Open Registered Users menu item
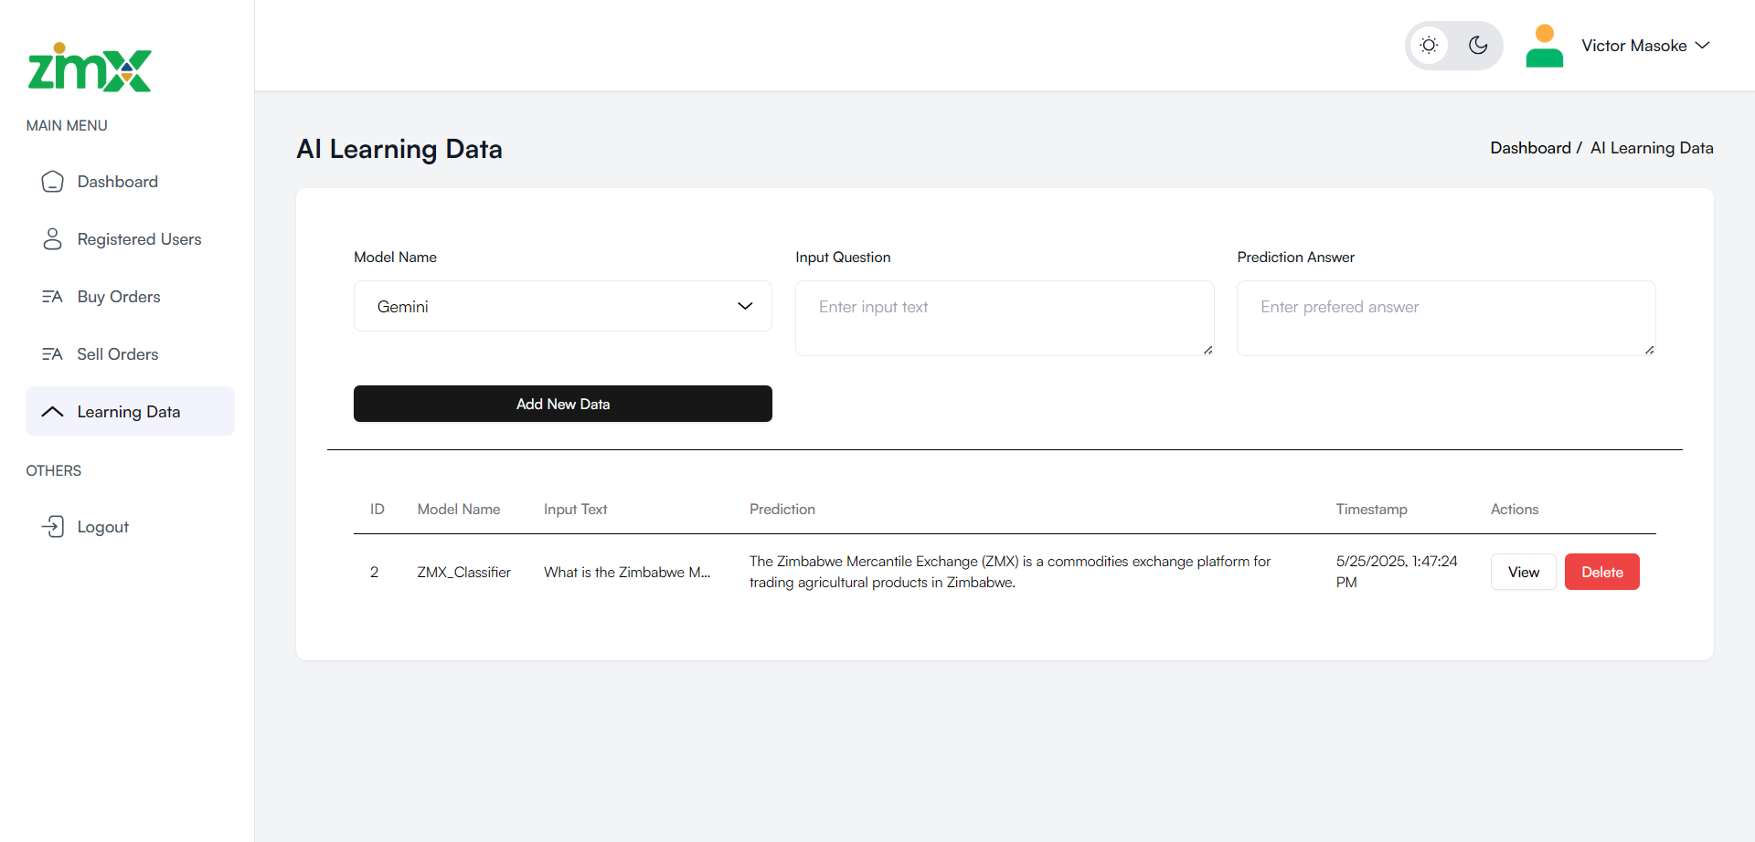1755x842 pixels. [x=139, y=239]
